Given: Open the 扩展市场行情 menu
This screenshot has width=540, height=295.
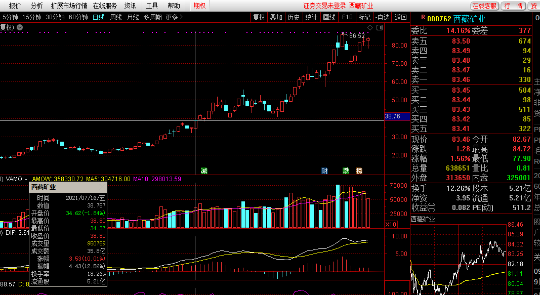Looking at the screenshot, I should click(69, 6).
